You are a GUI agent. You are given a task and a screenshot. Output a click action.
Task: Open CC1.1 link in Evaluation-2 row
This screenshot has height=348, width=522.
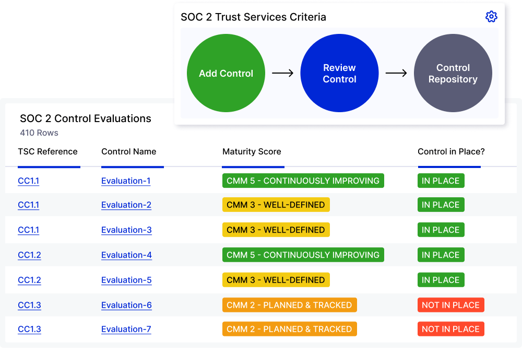coord(28,205)
